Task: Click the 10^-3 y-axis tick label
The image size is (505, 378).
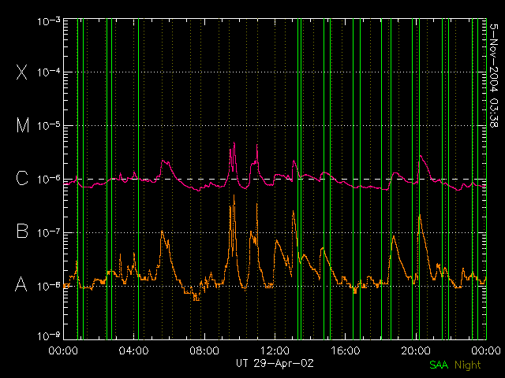Action: pyautogui.click(x=49, y=21)
